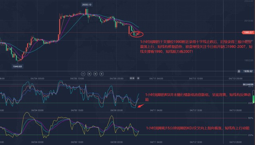Click the green vertical level bar
The image size is (255, 145).
[x=253, y=97]
